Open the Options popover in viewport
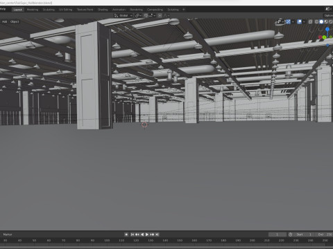Image resolution: width=333 pixels, height=249 pixels. click(x=328, y=15)
